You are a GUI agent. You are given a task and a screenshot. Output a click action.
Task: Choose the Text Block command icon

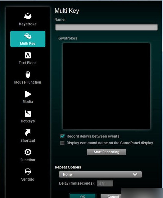click(x=28, y=55)
